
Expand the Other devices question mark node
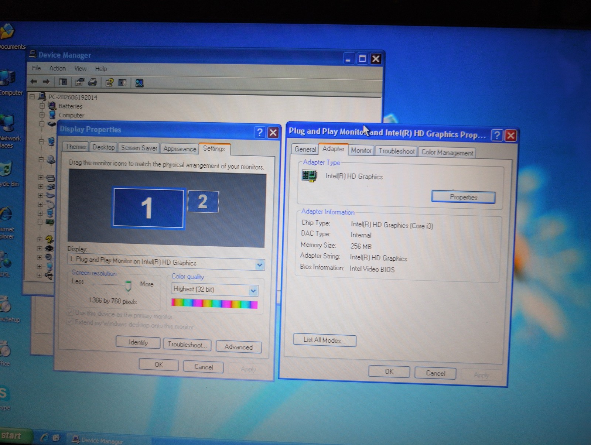pos(40,240)
